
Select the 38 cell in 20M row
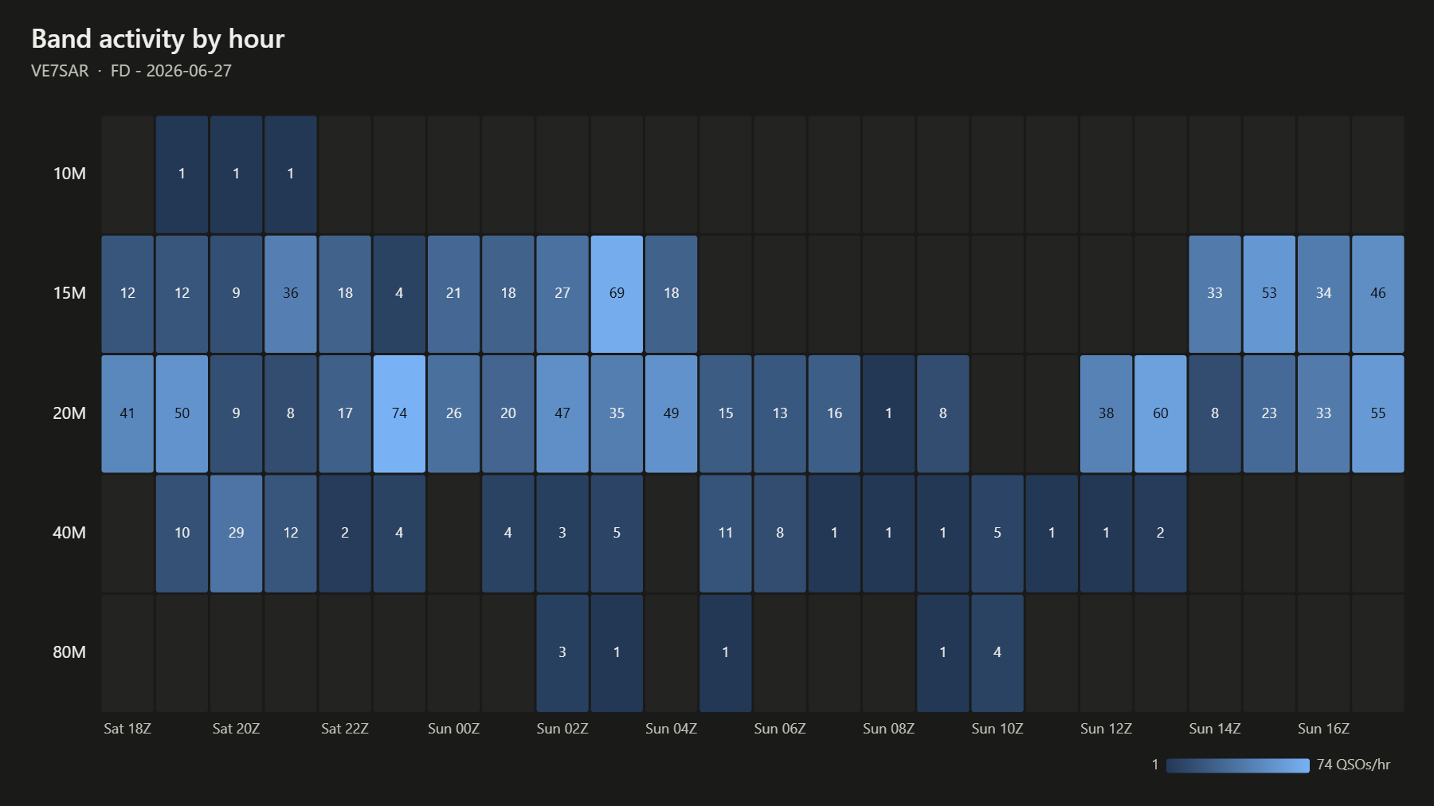(1106, 413)
